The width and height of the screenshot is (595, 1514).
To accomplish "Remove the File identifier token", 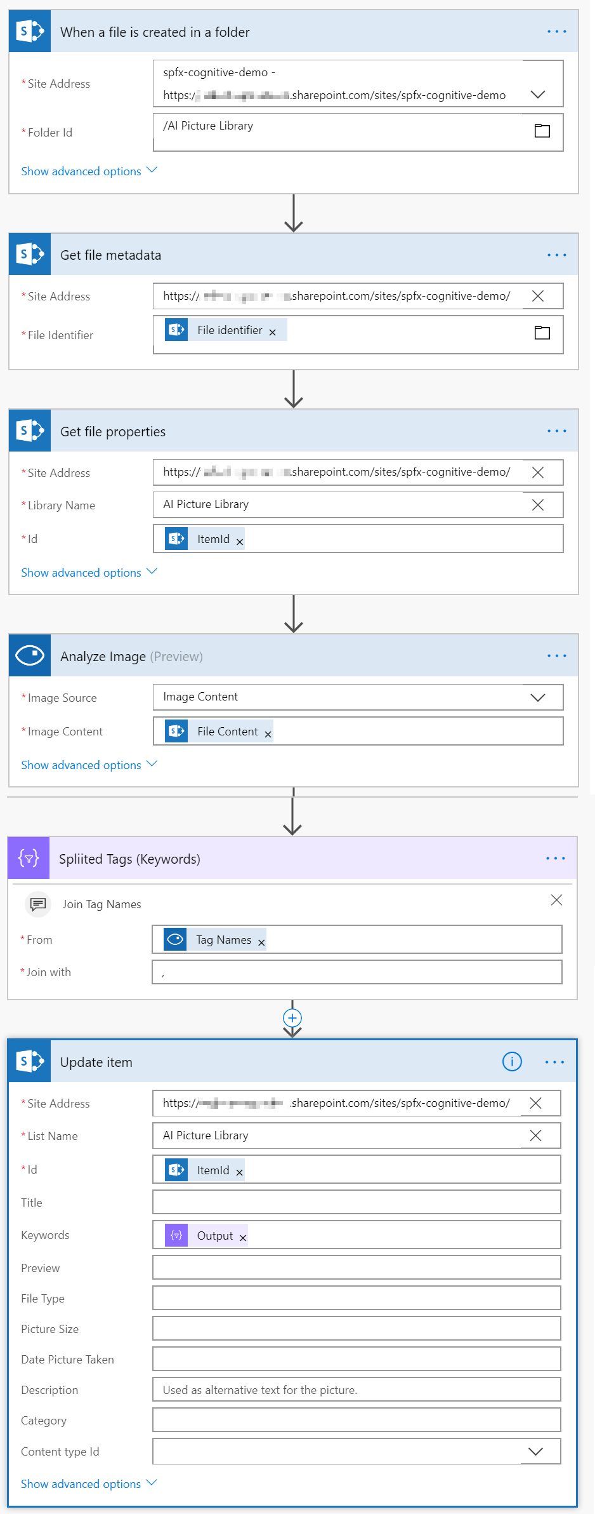I will tap(273, 332).
